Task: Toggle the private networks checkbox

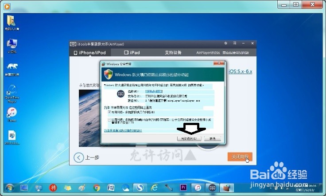Action: 109,112
